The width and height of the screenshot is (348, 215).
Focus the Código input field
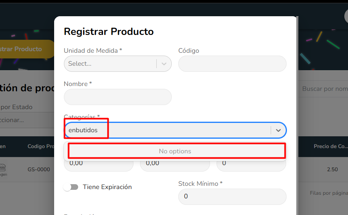click(232, 64)
